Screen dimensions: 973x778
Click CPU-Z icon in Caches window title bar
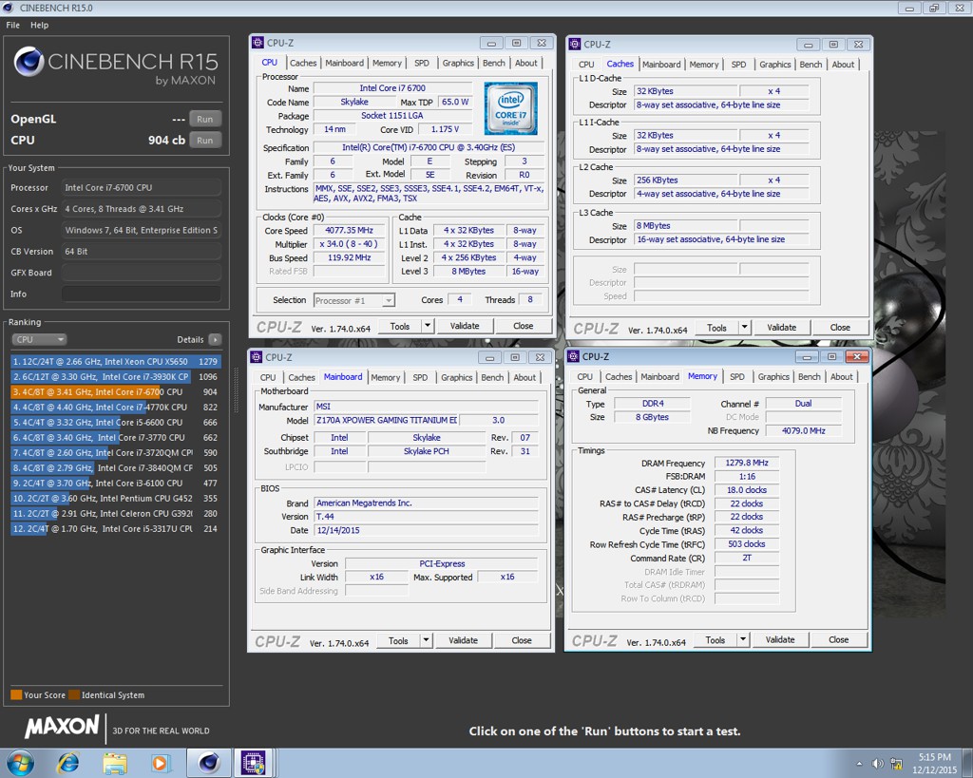click(575, 44)
